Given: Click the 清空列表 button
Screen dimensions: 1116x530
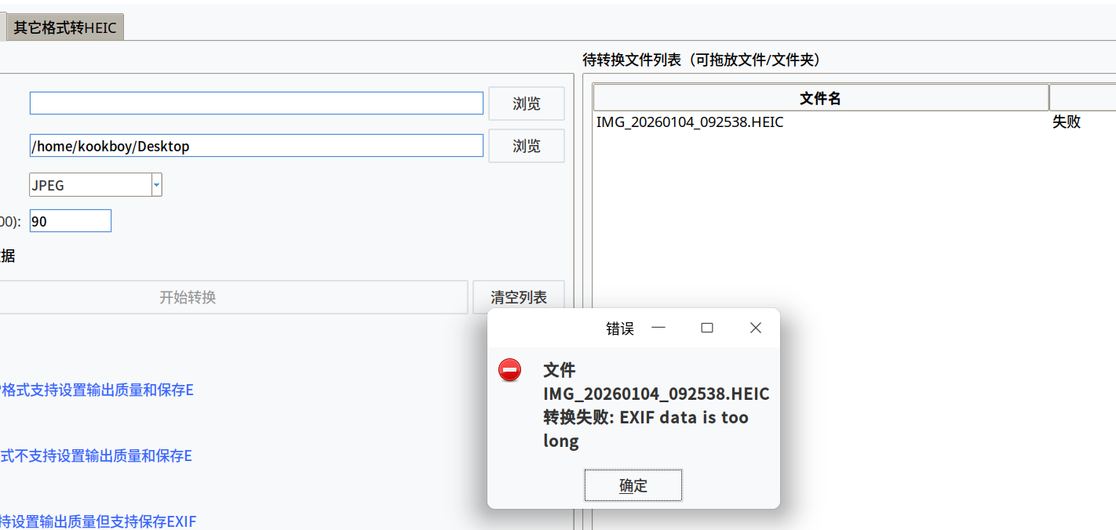Looking at the screenshot, I should (x=519, y=297).
